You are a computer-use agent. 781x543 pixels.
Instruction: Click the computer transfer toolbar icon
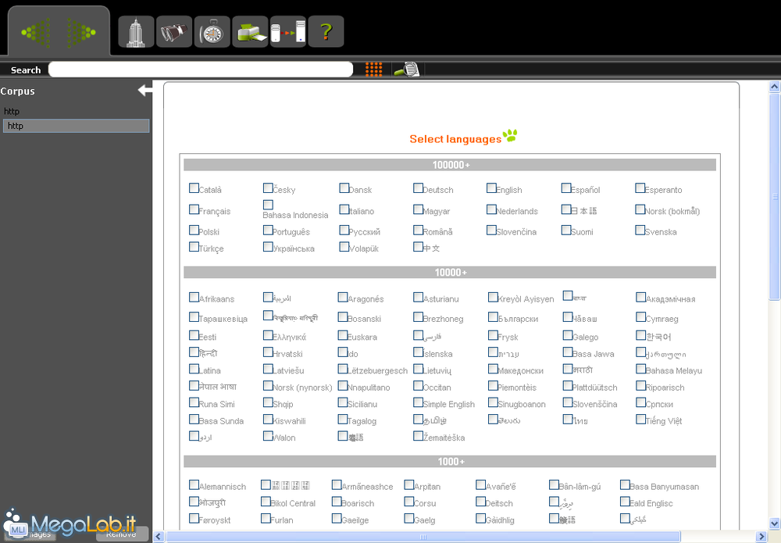tap(288, 32)
